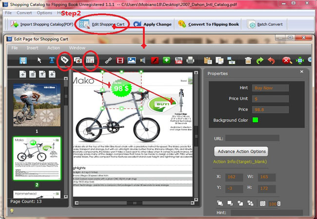Insert Flash with red Flash icon

[155, 60]
